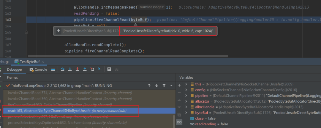Viewport: 321px width, 128px height.
Task: Open Evaluate Expression calculator icon
Action: pos(109,69)
